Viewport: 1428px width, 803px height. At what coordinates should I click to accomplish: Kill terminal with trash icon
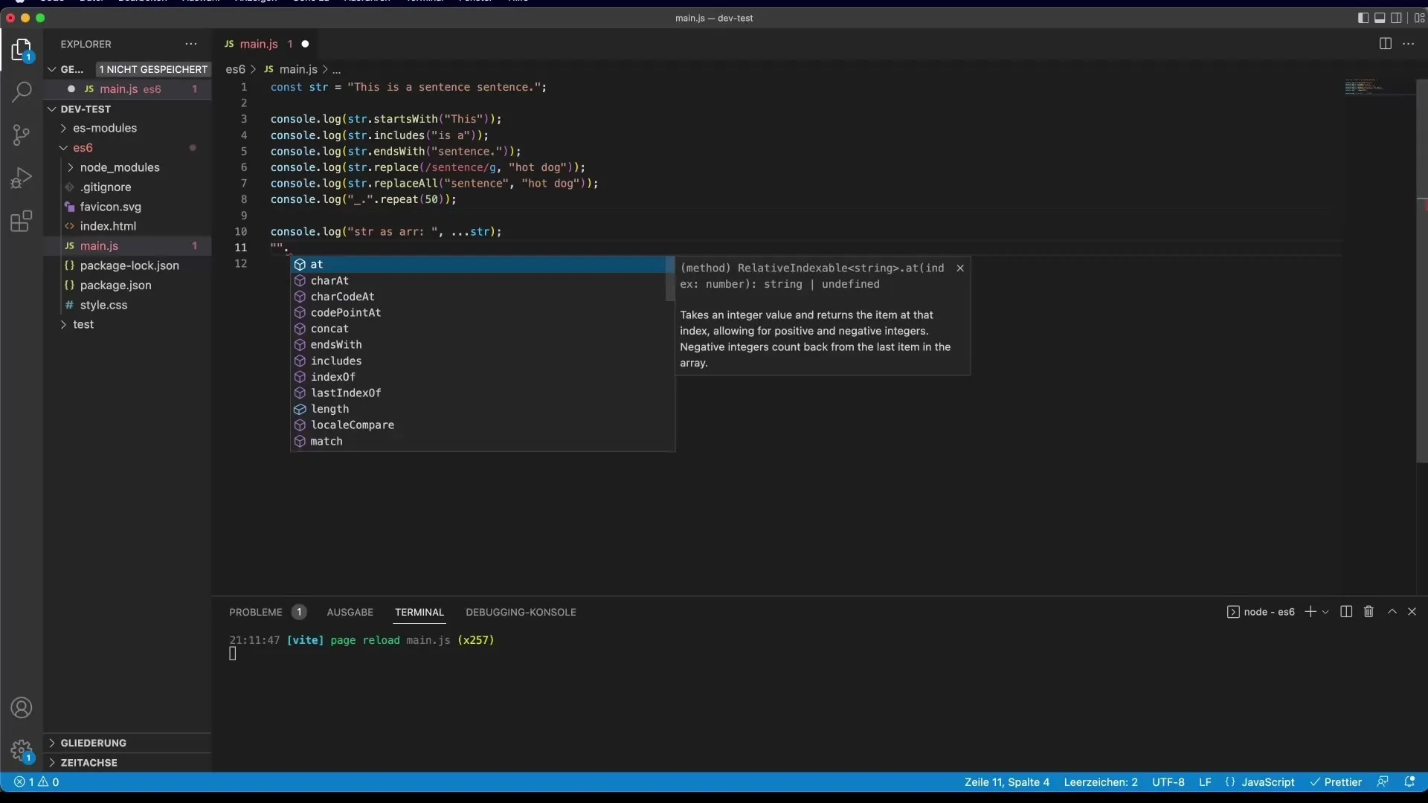[x=1368, y=611]
